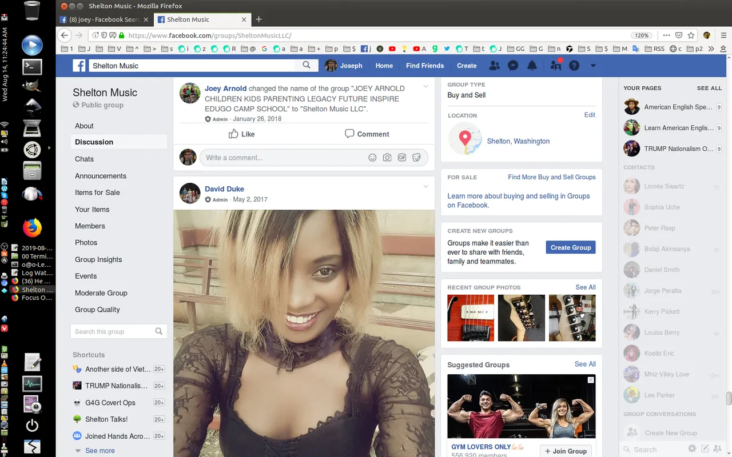The height and width of the screenshot is (457, 732).
Task: Open a new Firefox tab
Action: pos(258,19)
